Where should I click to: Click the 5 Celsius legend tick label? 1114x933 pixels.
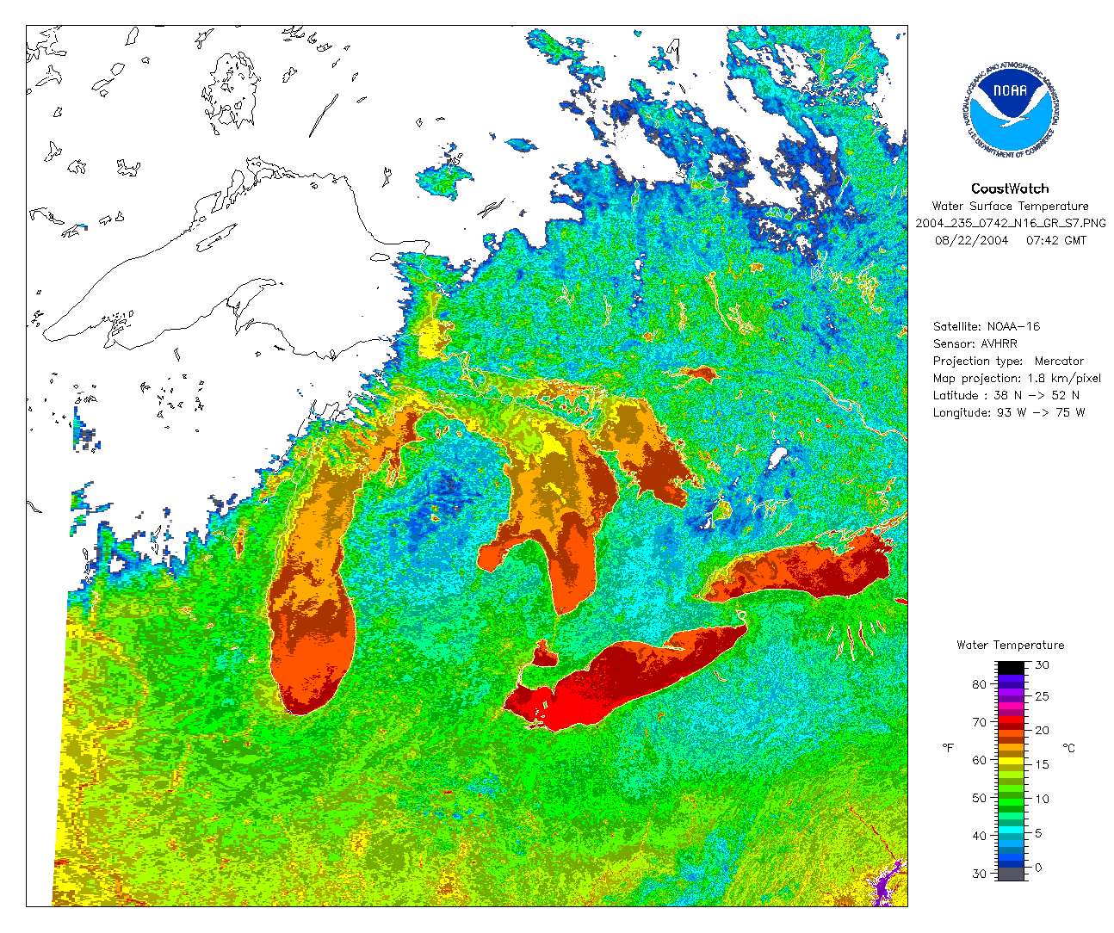coord(1038,833)
